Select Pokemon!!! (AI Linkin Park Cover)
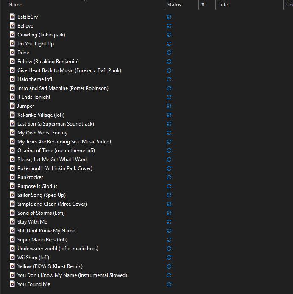The height and width of the screenshot is (294, 293). (x=55, y=168)
